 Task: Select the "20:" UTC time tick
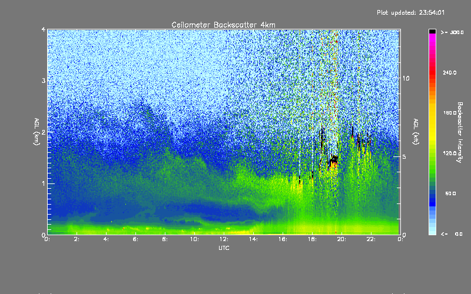tap(341, 239)
